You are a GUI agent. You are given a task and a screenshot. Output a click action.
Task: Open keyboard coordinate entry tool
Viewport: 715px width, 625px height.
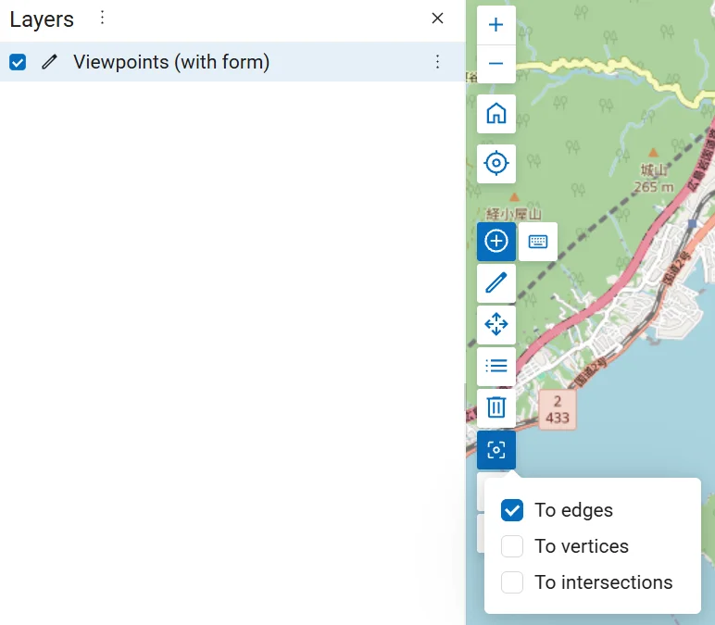(537, 241)
